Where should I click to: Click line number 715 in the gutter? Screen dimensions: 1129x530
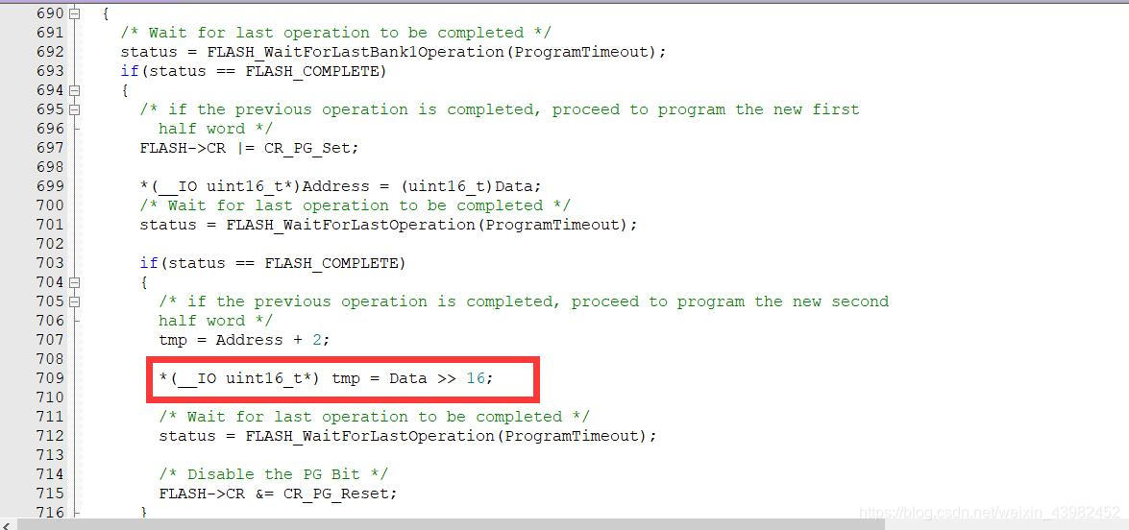click(49, 494)
